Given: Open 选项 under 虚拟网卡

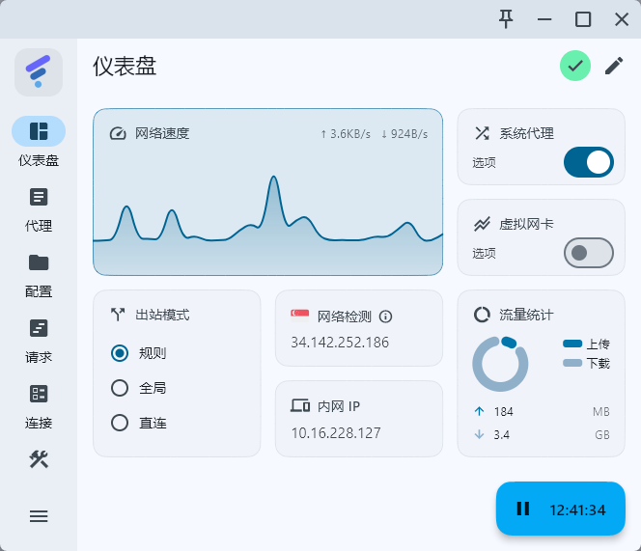Looking at the screenshot, I should (484, 254).
